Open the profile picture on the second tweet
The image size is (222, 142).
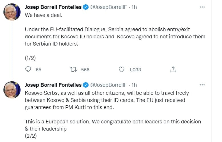click(12, 90)
